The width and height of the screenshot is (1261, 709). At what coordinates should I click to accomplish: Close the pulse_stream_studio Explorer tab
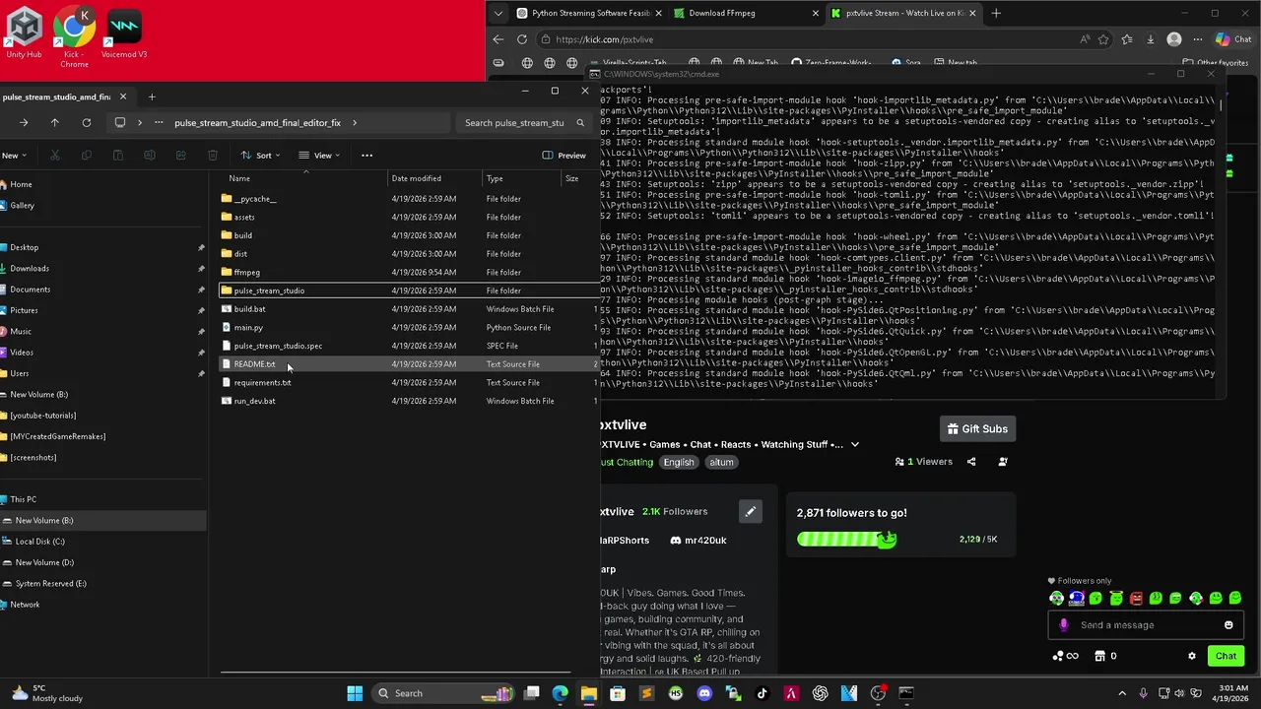tap(123, 97)
